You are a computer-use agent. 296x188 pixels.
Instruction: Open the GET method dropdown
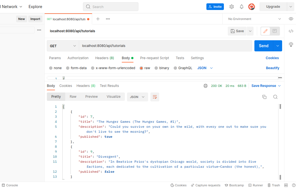click(x=63, y=46)
